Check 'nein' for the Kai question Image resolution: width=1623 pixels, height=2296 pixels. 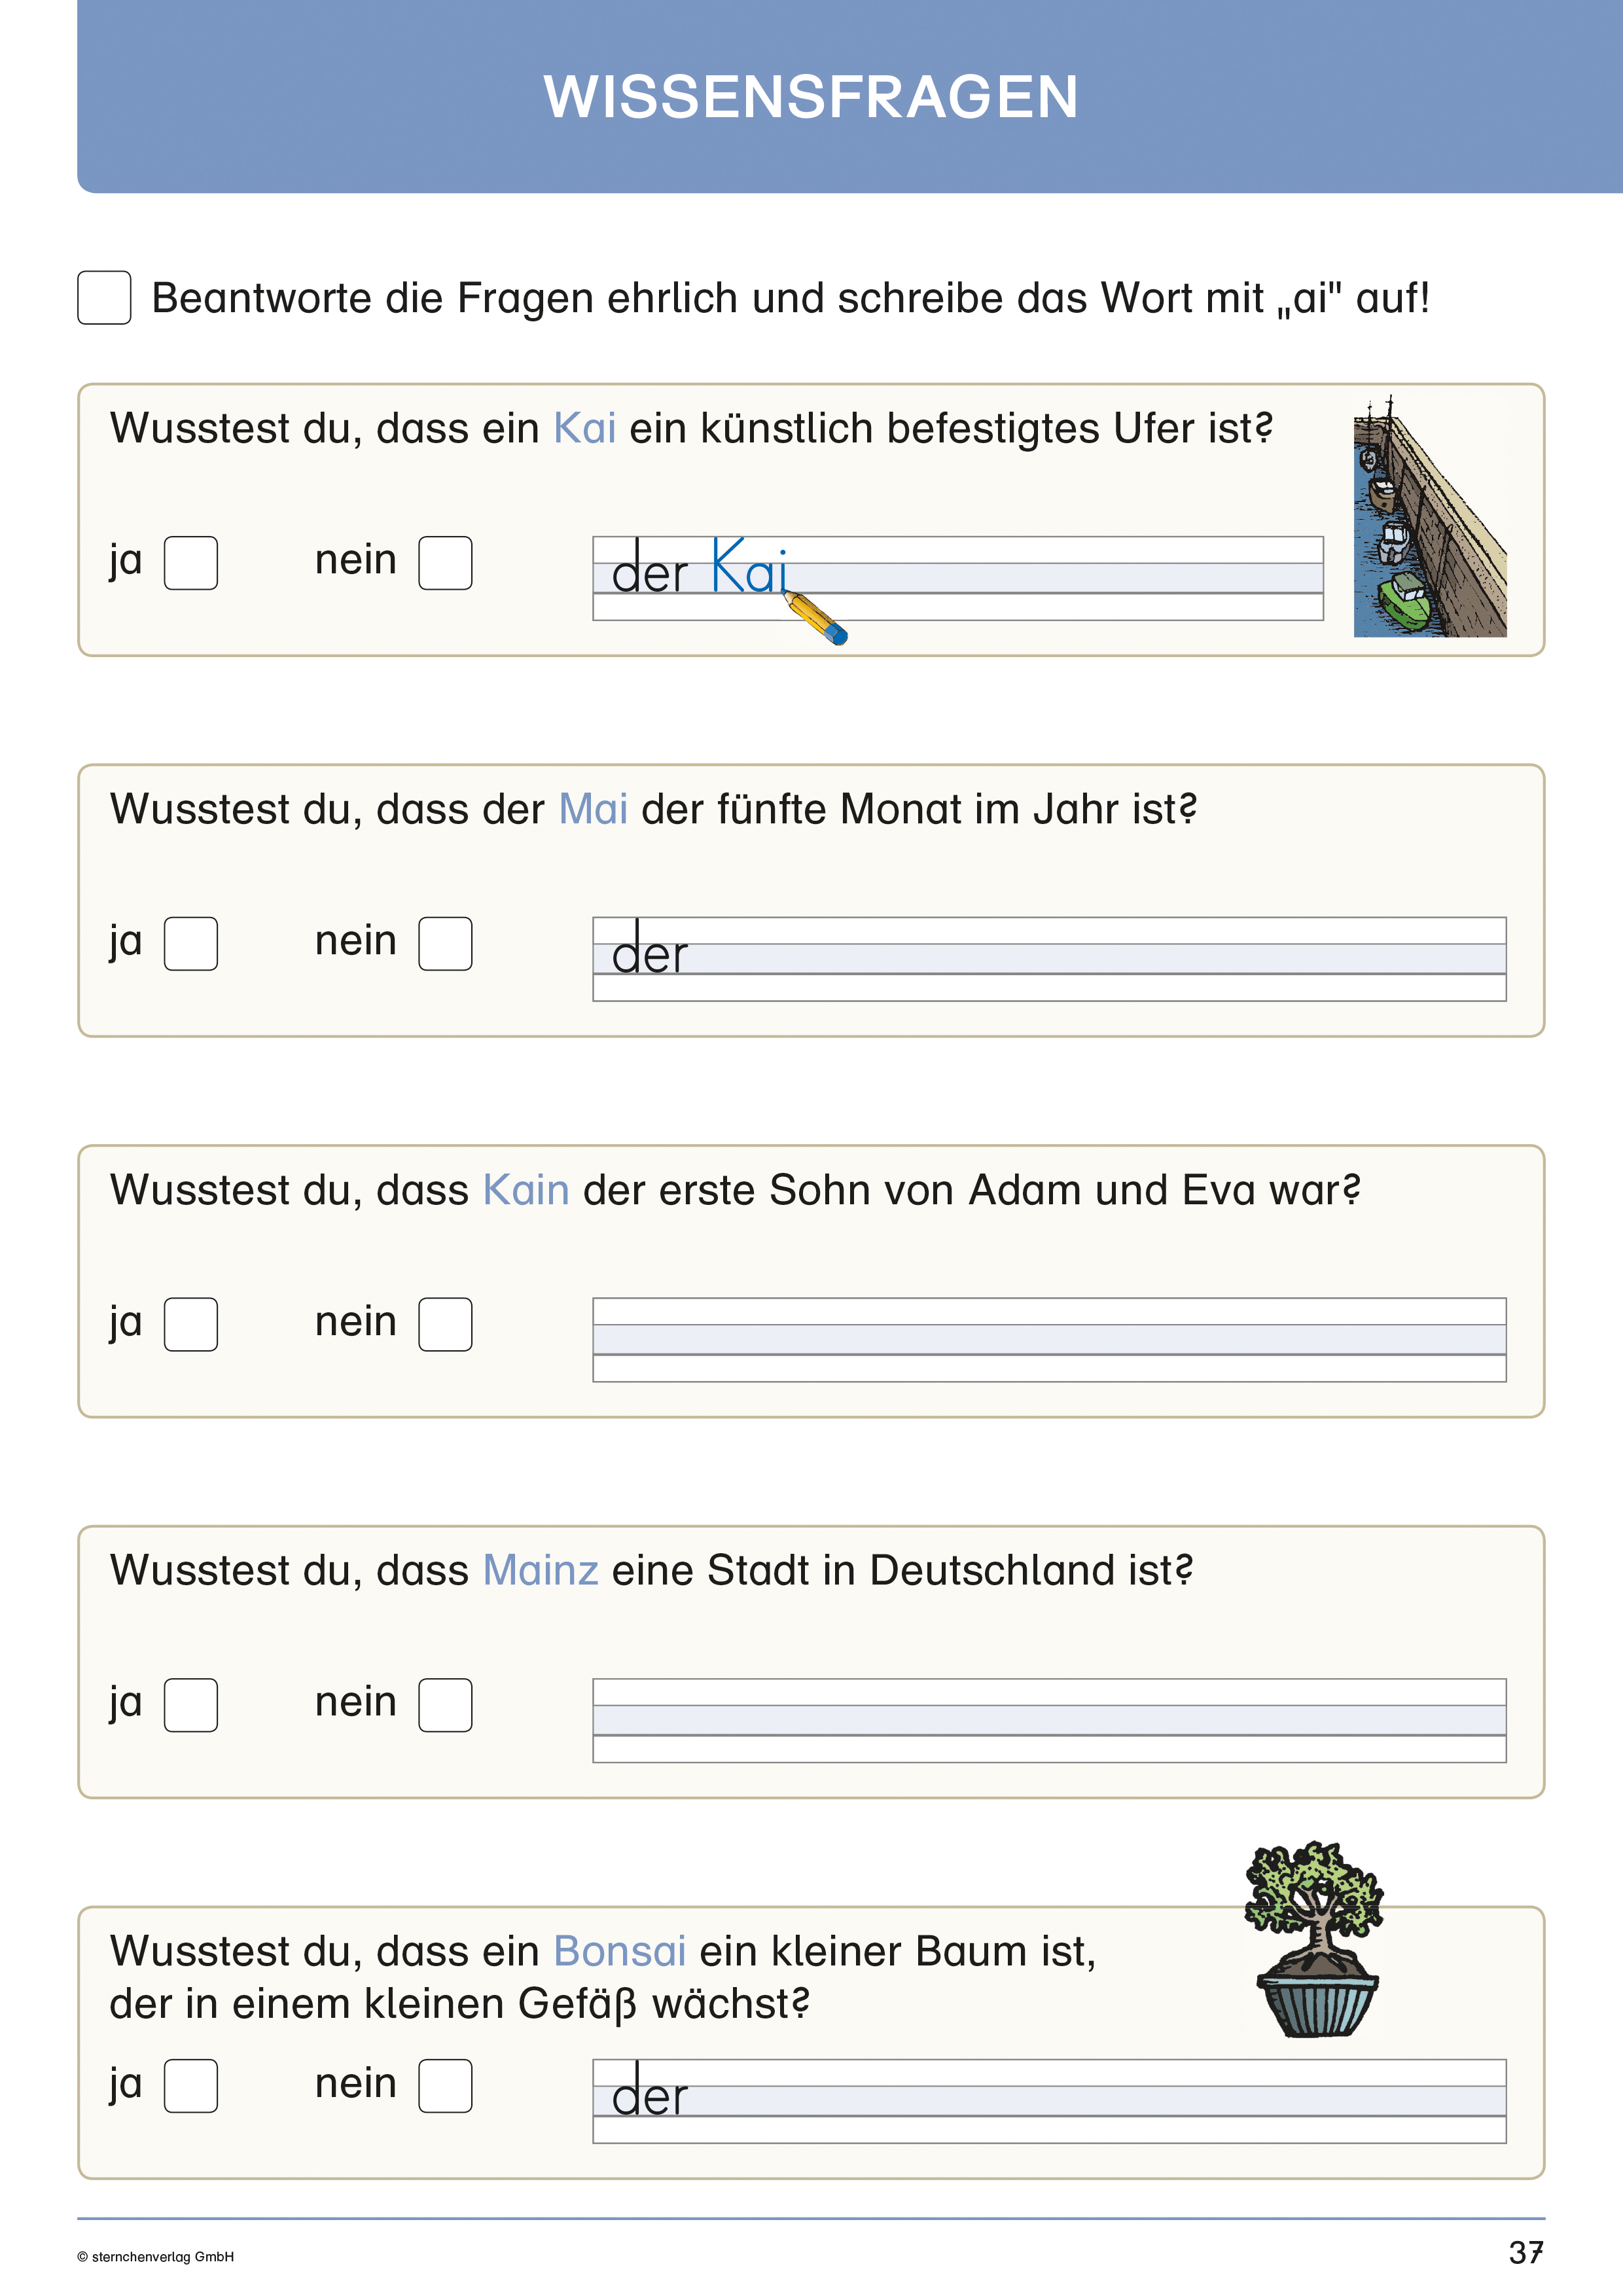click(445, 563)
